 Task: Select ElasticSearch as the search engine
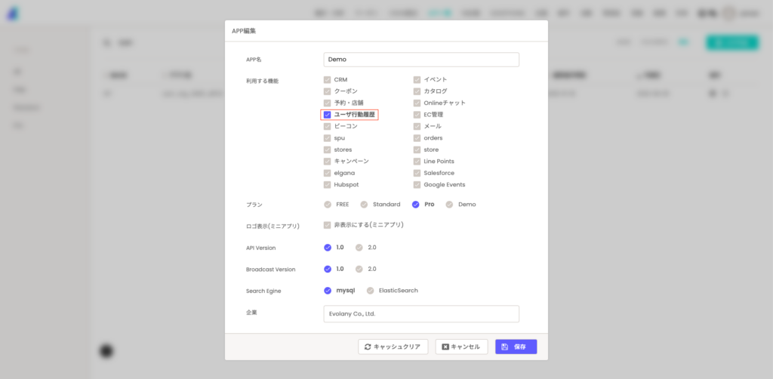pyautogui.click(x=371, y=291)
